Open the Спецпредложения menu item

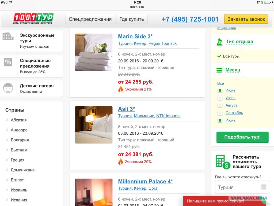90,19
